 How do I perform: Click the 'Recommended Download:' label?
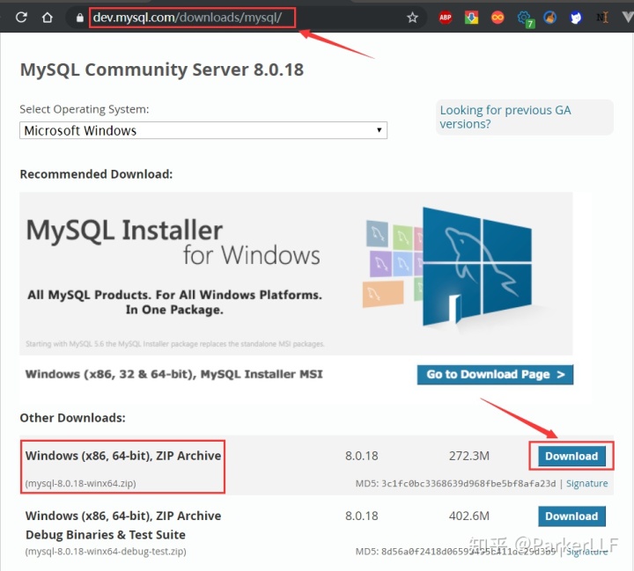[96, 174]
